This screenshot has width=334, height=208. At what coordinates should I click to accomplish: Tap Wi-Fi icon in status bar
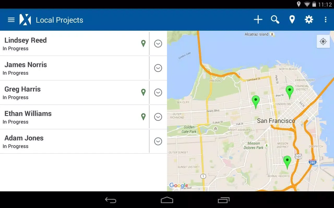pos(307,4)
